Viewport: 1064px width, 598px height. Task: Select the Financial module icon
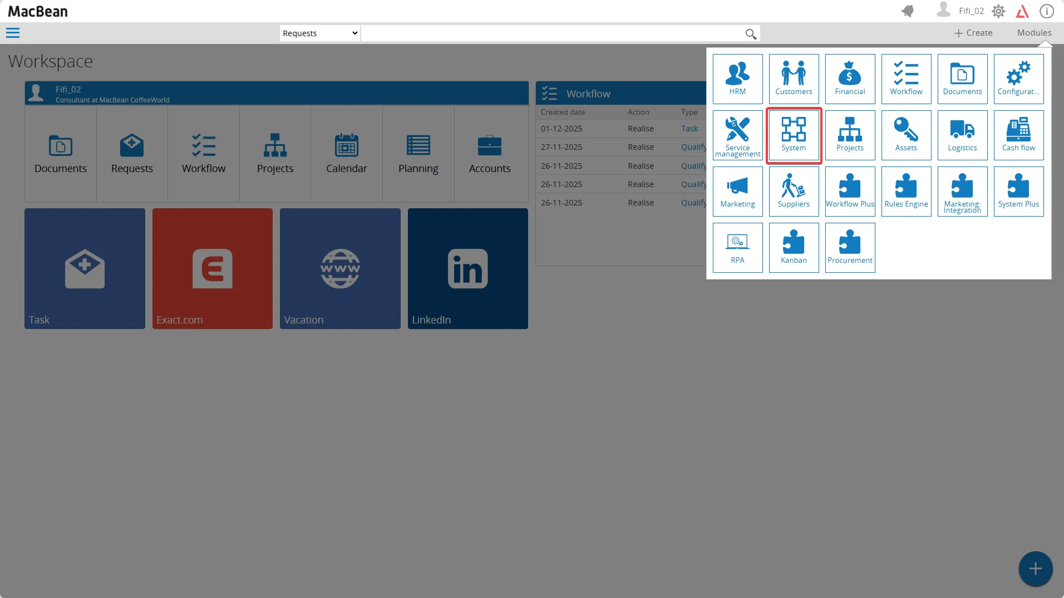850,79
